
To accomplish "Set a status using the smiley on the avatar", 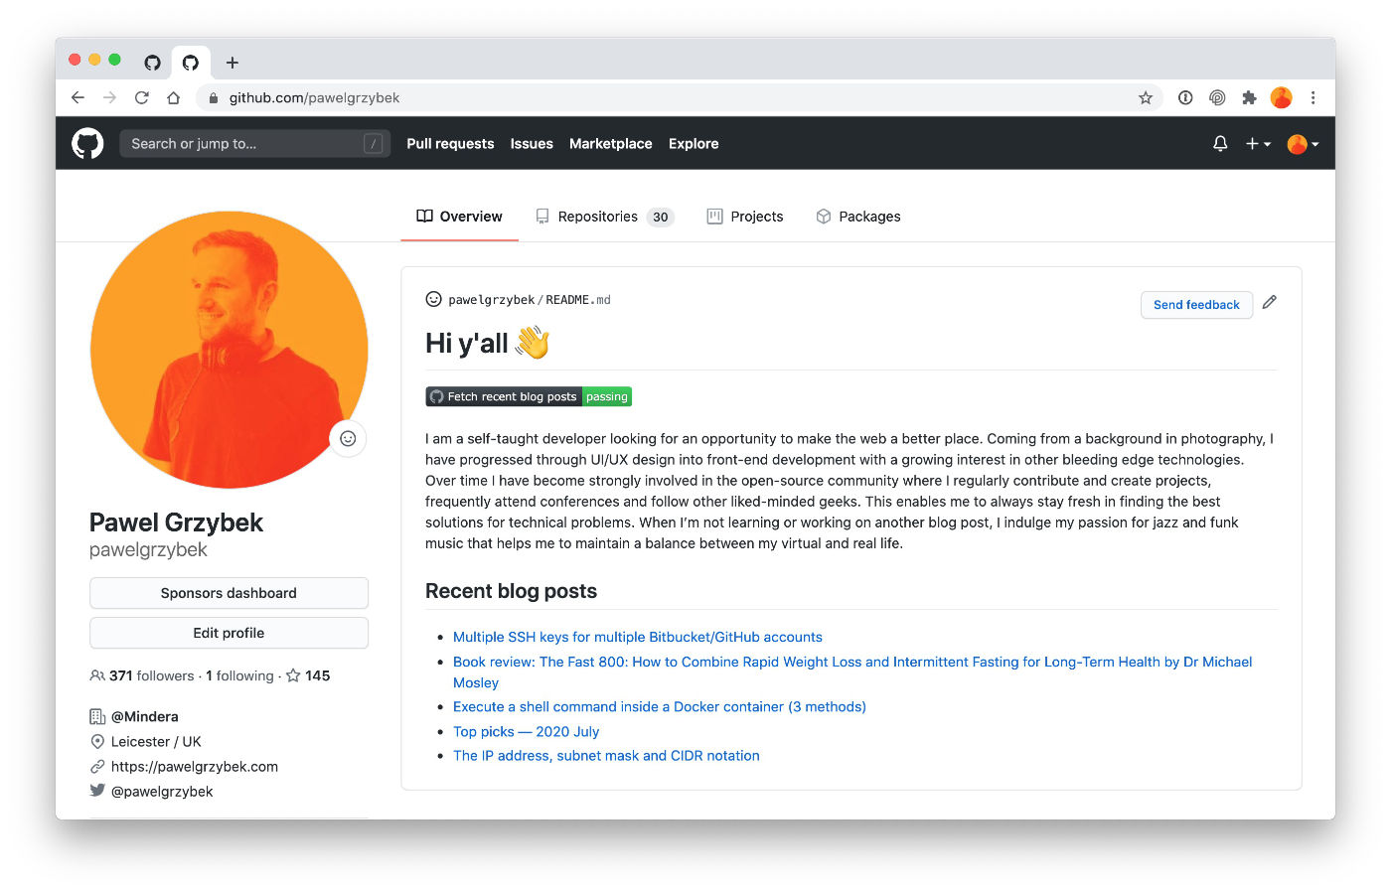I will (x=347, y=438).
